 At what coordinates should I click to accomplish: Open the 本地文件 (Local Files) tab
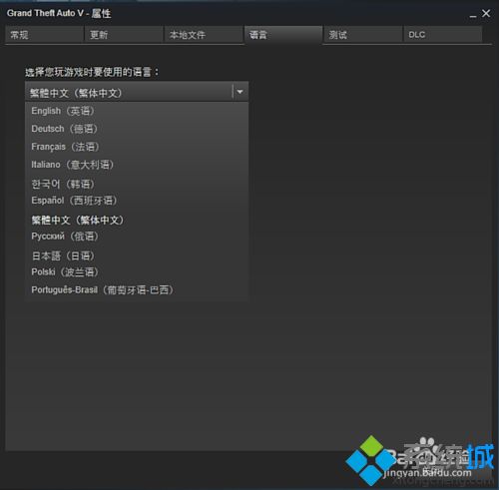point(204,35)
